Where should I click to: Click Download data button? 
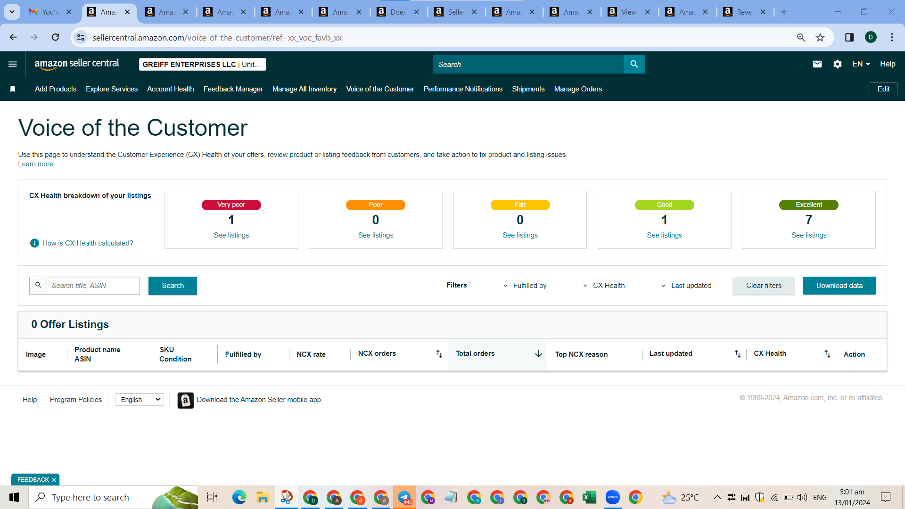[x=839, y=286]
